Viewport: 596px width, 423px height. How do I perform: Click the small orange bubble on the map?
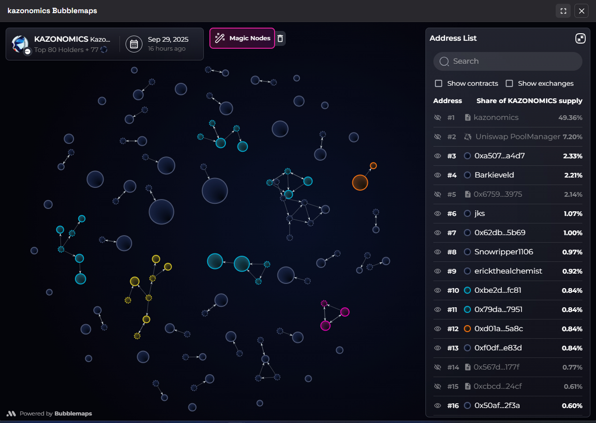[373, 166]
